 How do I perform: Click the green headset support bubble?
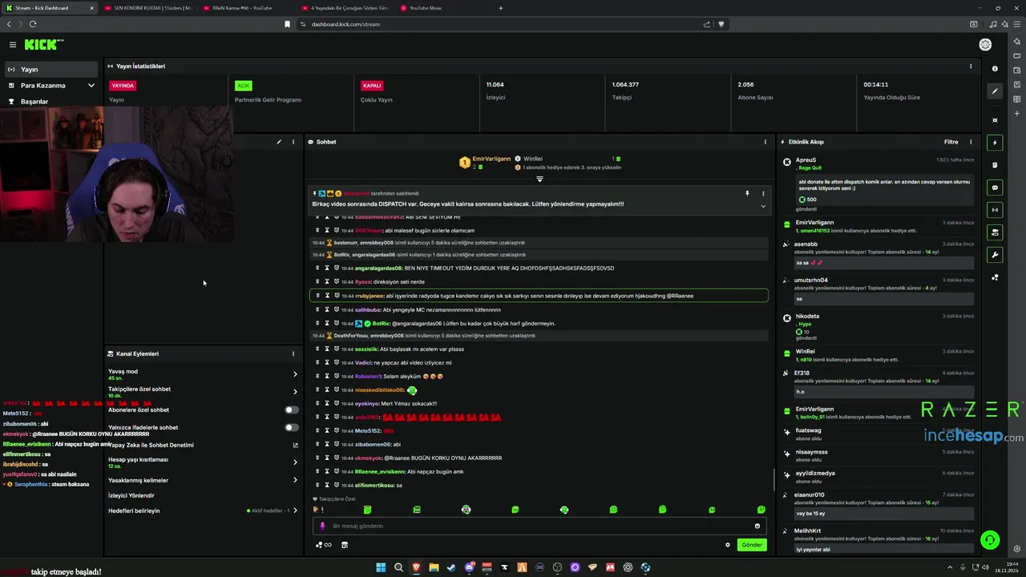(x=991, y=540)
